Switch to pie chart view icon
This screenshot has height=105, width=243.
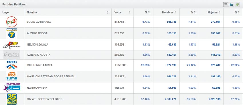237,5
